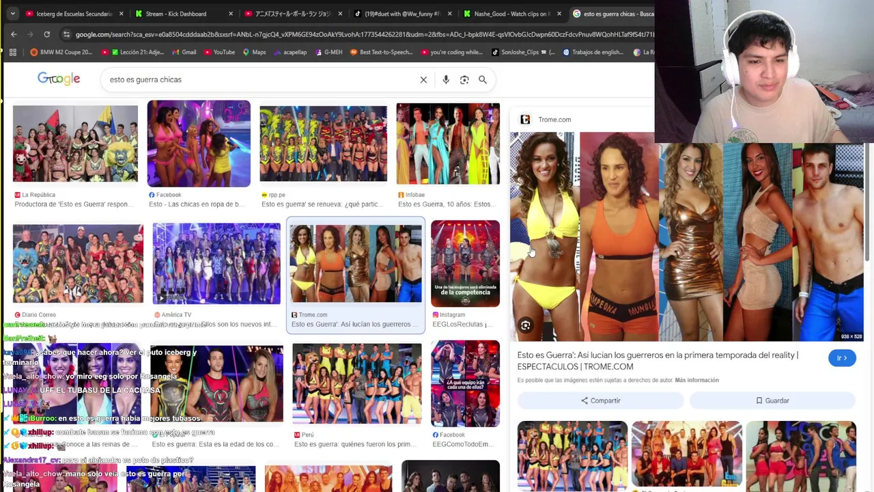This screenshot has height=492, width=874.
Task: Open Facebook chicas en ropa image thumbnail
Action: [199, 143]
